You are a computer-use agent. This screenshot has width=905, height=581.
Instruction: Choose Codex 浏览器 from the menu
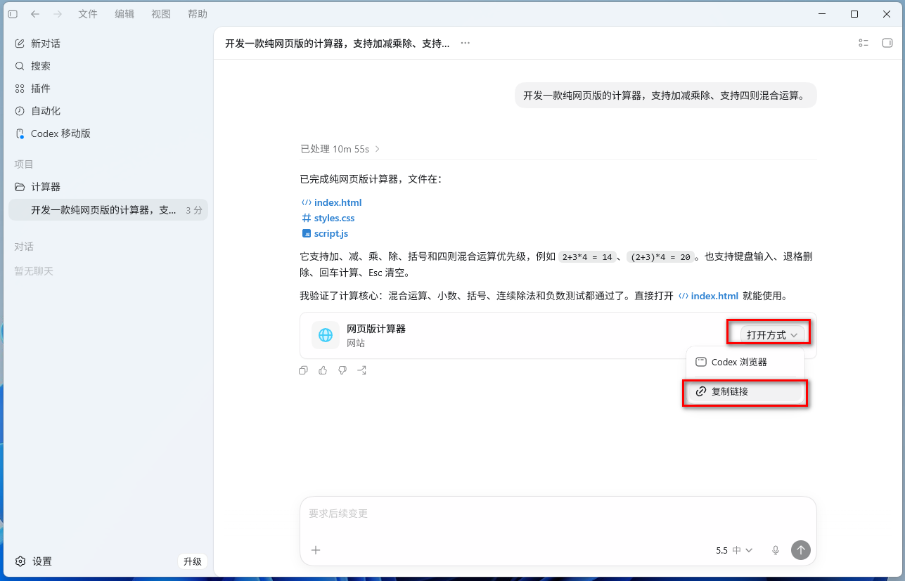click(x=745, y=363)
